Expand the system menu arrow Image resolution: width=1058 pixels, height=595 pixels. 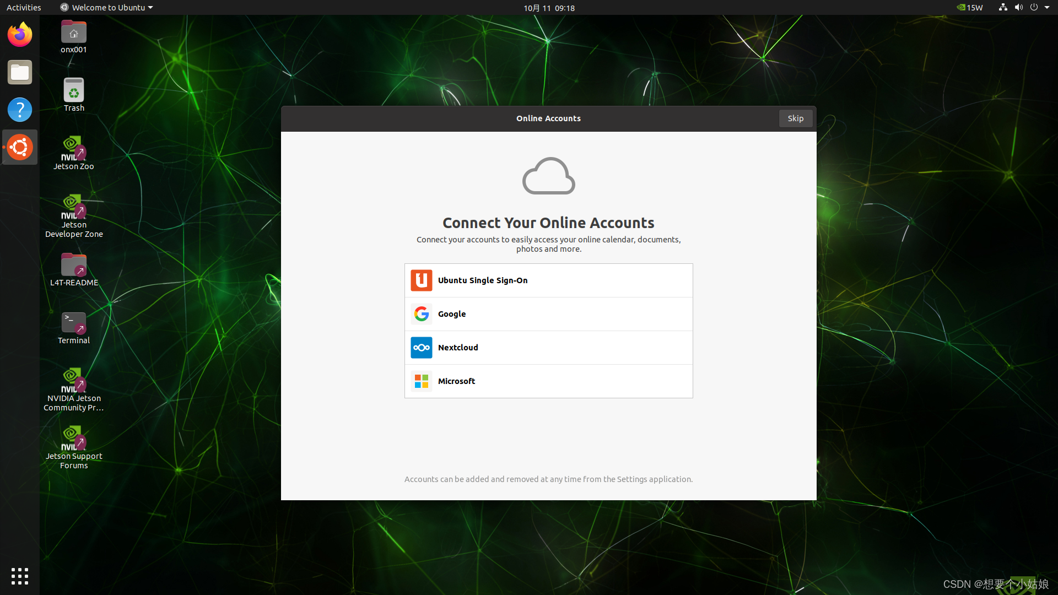pyautogui.click(x=1047, y=8)
